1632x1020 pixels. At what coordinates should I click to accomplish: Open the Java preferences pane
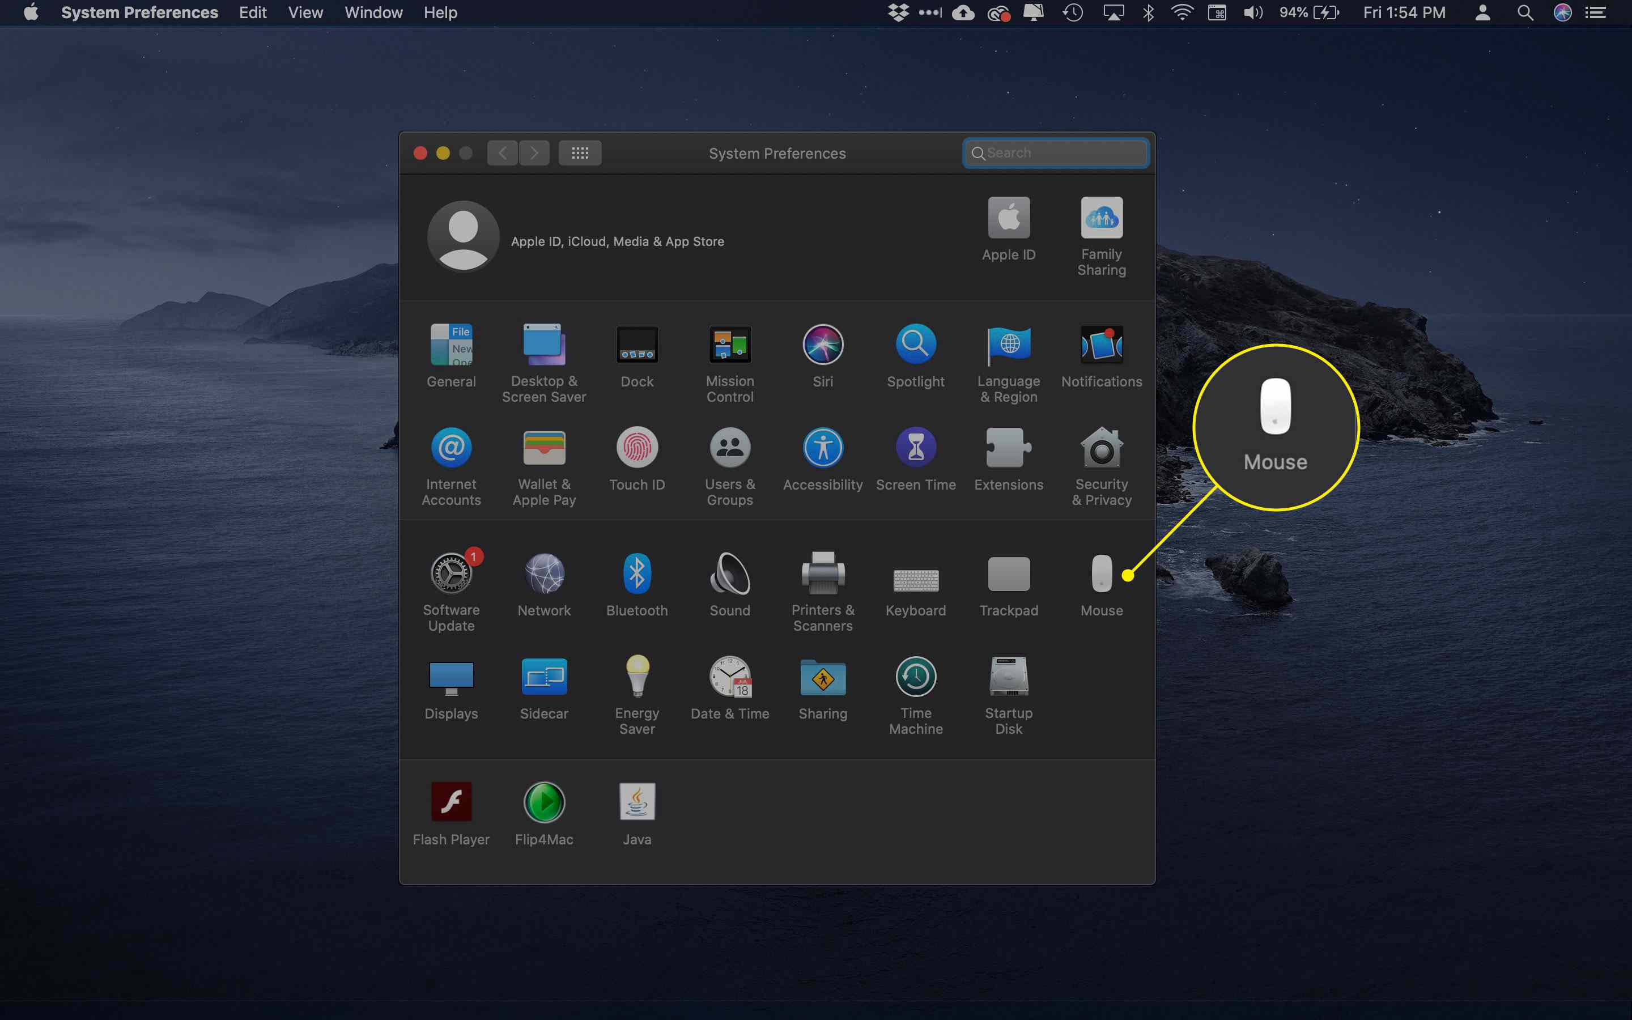(637, 814)
